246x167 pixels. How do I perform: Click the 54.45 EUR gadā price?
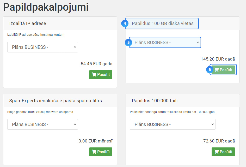pyautogui.click(x=96, y=64)
